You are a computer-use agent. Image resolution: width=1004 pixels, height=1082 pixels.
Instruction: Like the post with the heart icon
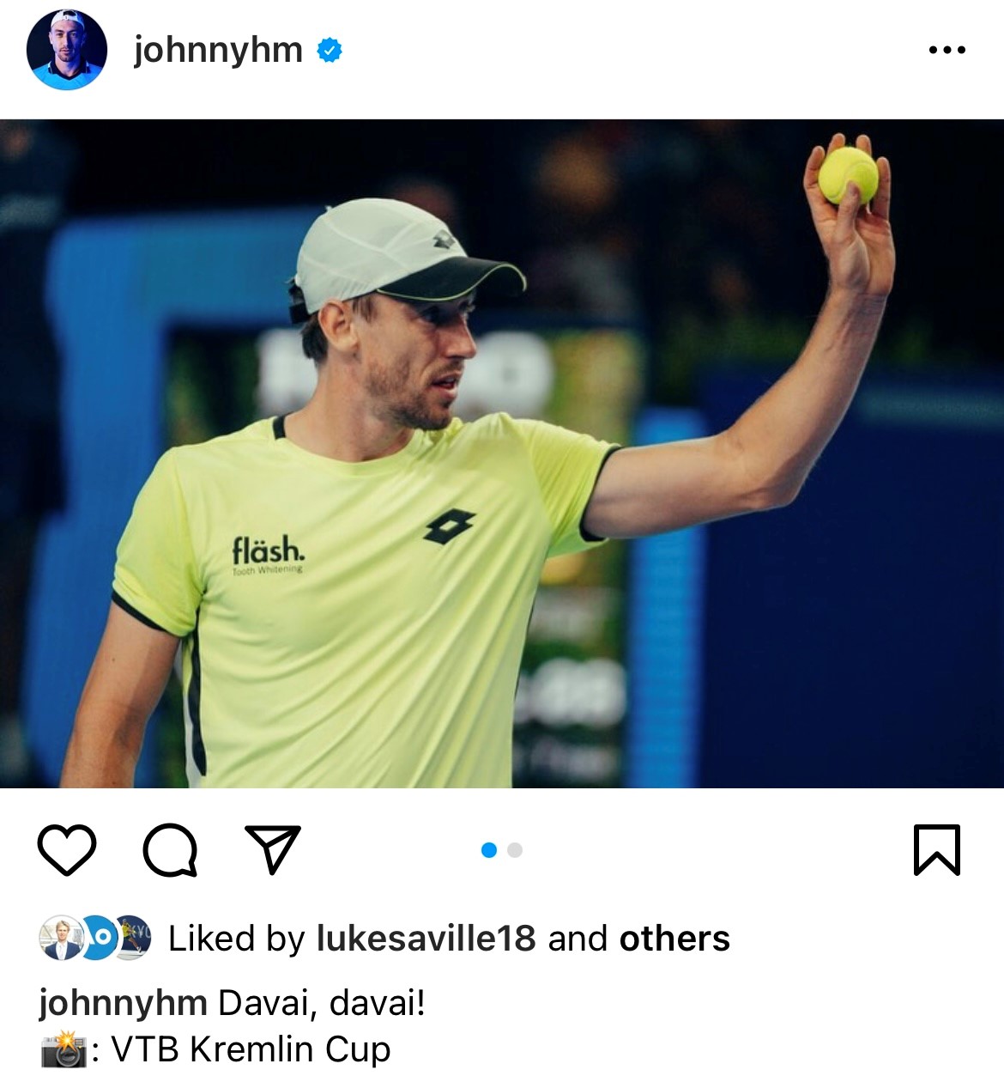[x=67, y=850]
